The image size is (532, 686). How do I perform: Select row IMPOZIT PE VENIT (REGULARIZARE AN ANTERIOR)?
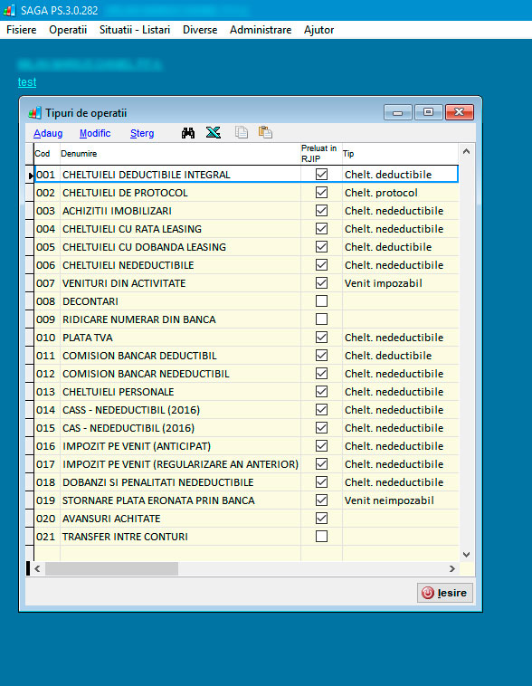[246, 464]
